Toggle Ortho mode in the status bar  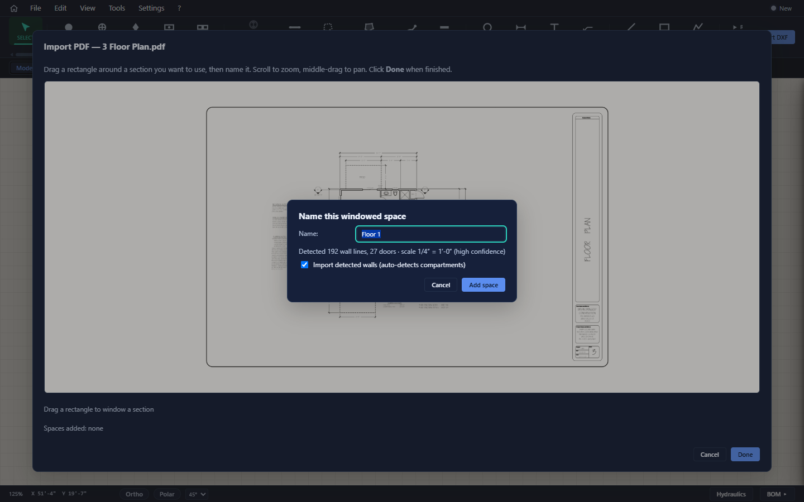134,494
